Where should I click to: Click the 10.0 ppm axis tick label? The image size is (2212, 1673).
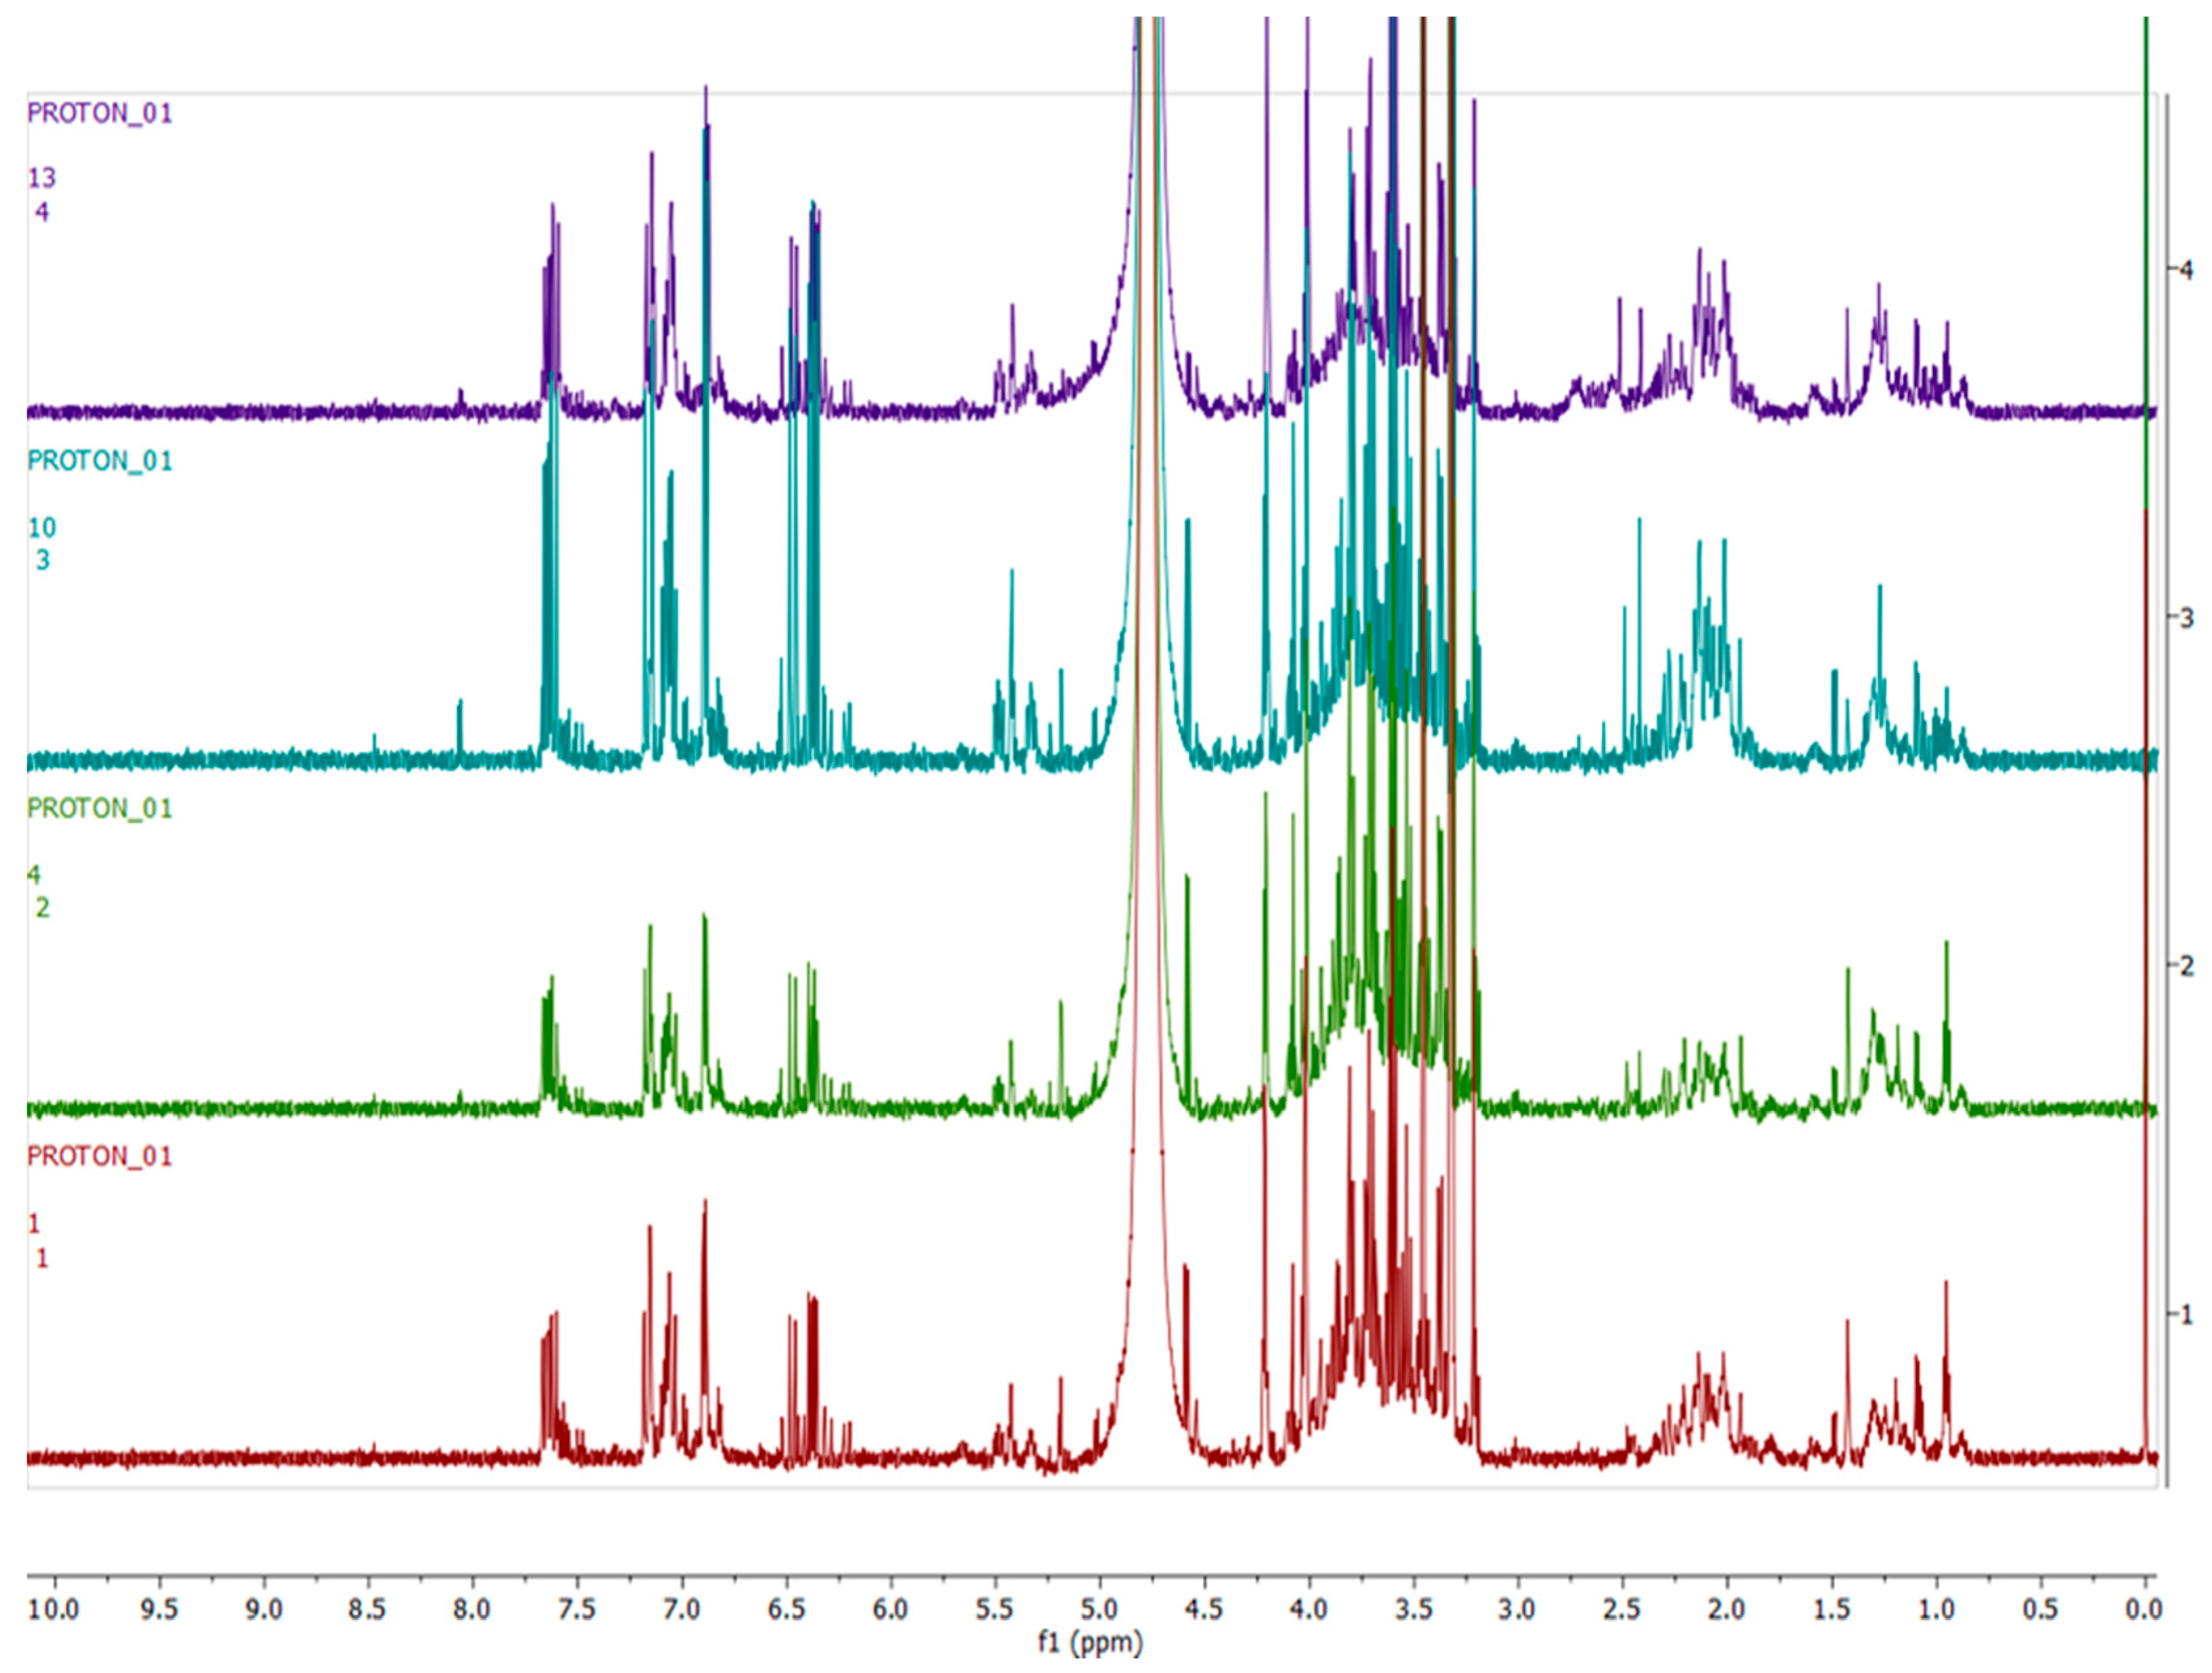click(x=55, y=1610)
